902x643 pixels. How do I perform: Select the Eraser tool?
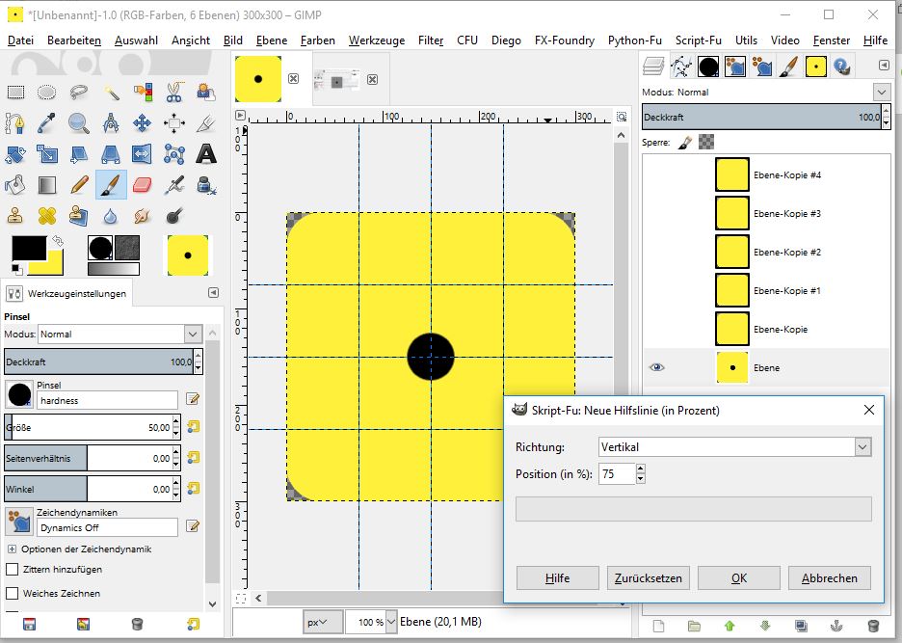point(142,184)
